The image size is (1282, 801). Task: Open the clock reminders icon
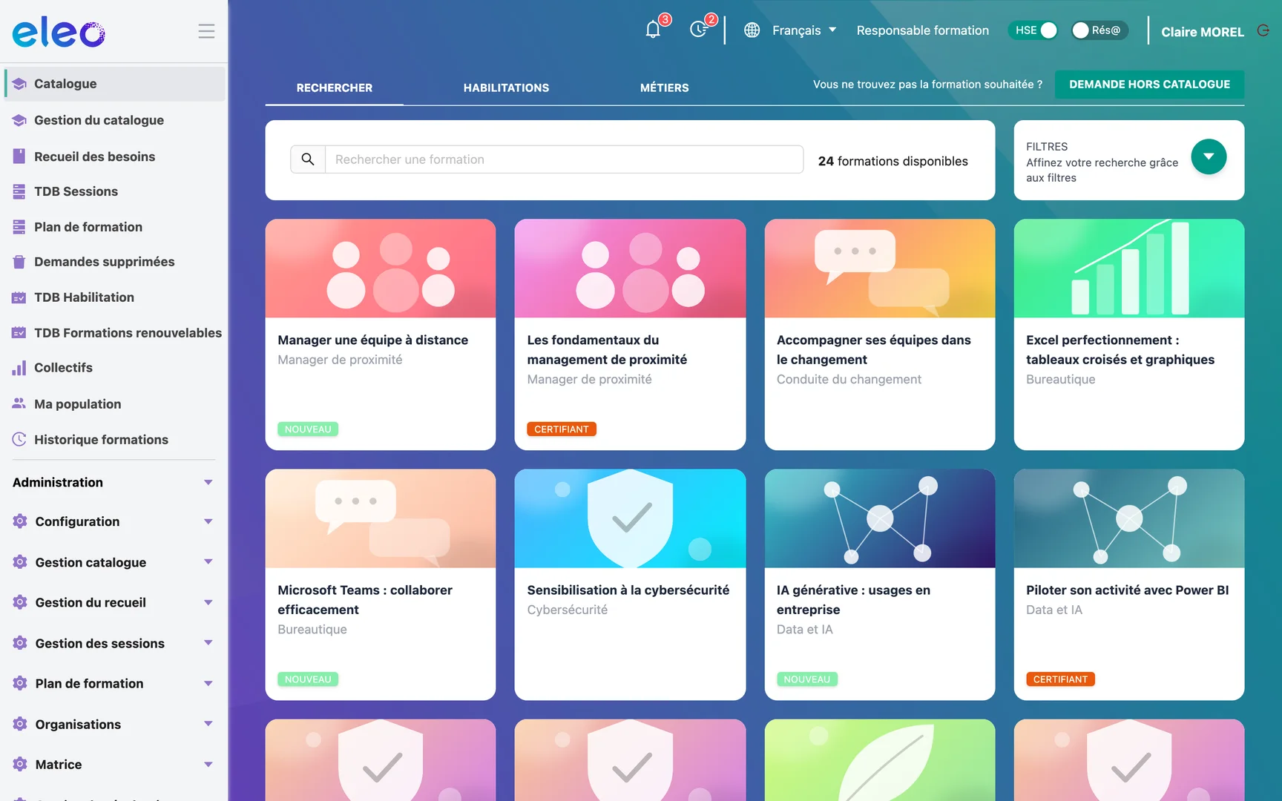pos(698,30)
